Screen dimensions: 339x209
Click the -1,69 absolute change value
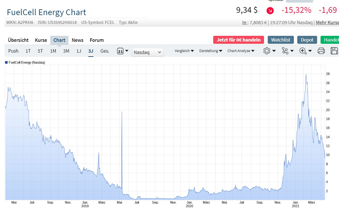tap(328, 10)
